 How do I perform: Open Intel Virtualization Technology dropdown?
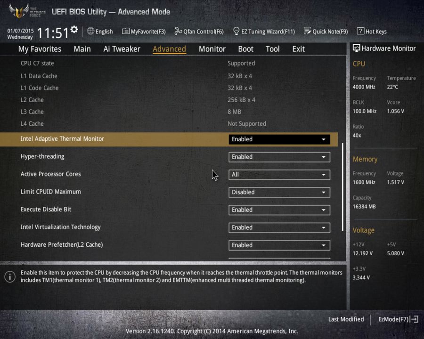[x=279, y=227]
